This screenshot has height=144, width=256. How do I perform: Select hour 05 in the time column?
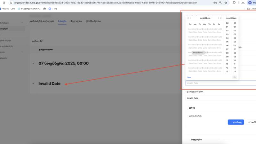tap(227, 42)
